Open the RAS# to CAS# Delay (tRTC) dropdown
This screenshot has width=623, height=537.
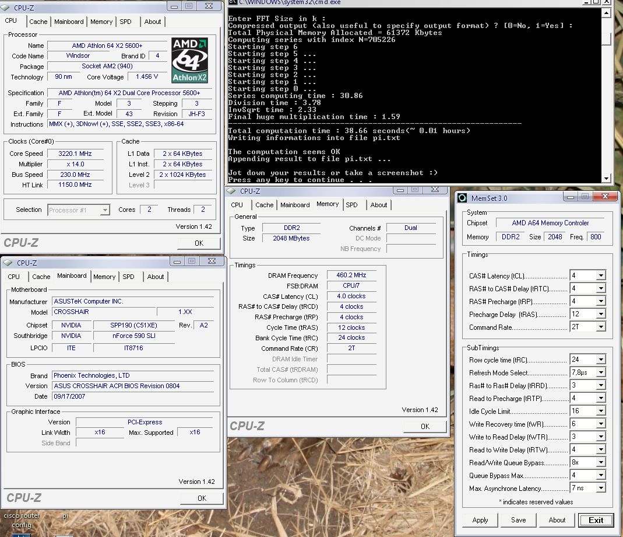(x=601, y=288)
